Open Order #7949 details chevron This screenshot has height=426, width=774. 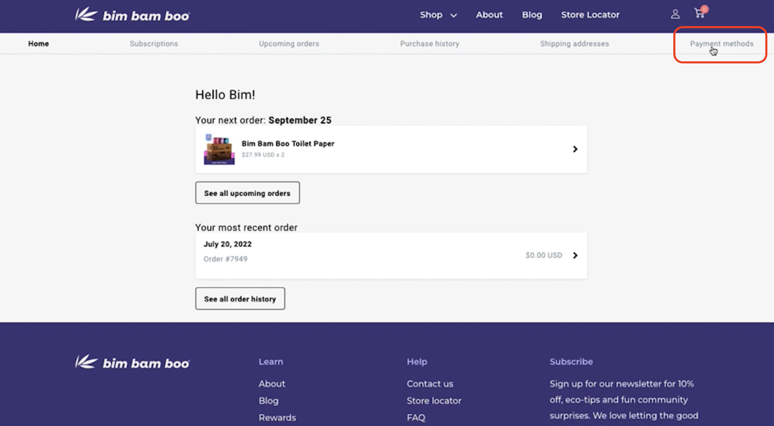[575, 255]
